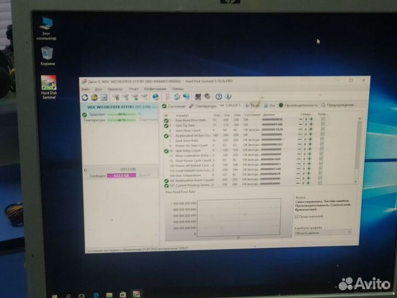The width and height of the screenshot is (397, 298).
Task: Click the plus button in Spin Up Time row
Action: pos(311,124)
